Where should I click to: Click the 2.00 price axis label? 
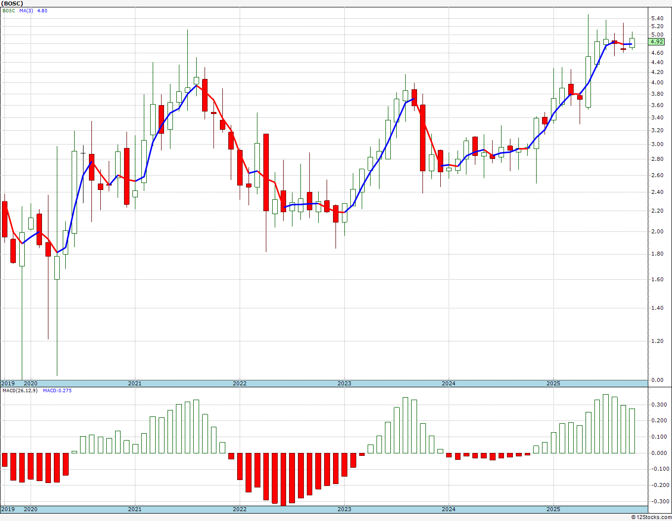tap(657, 231)
